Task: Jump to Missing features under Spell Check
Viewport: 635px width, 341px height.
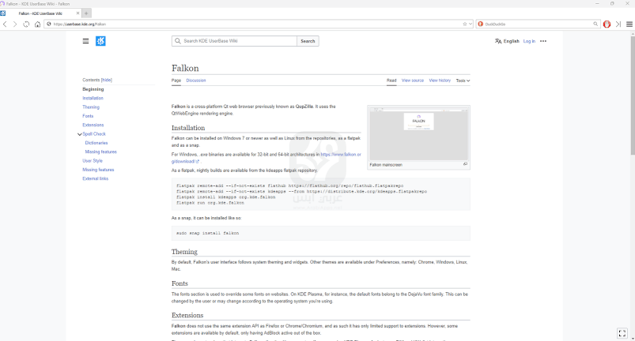Action: (101, 152)
